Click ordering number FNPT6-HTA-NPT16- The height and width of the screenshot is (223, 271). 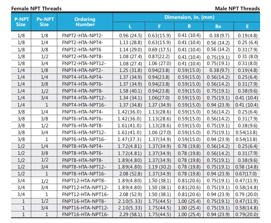(x=84, y=139)
